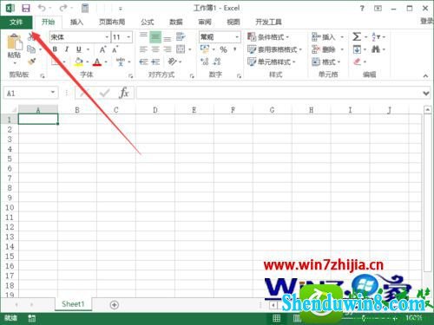Select column D header
Screen dimensions: 434x325
pos(155,110)
